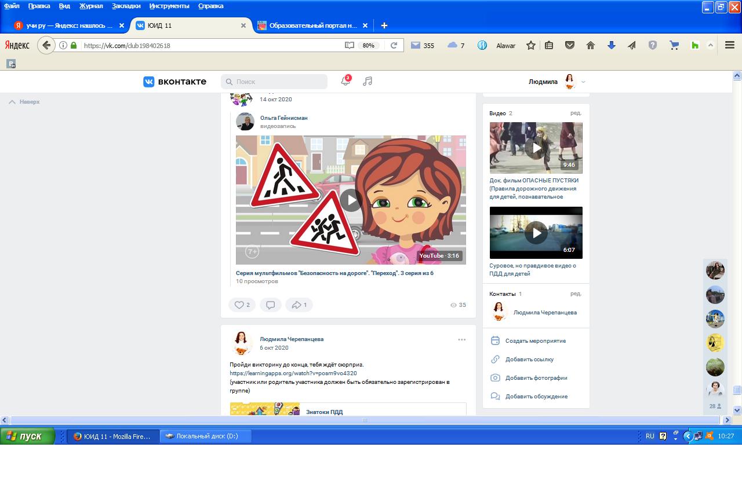Open the Журнал menu
This screenshot has width=742, height=502.
[90, 6]
